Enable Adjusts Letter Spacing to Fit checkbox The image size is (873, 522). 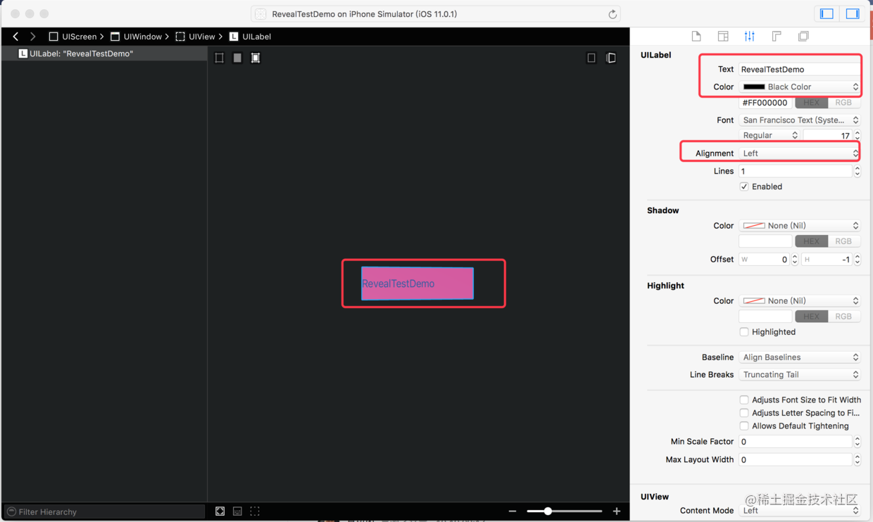point(744,413)
